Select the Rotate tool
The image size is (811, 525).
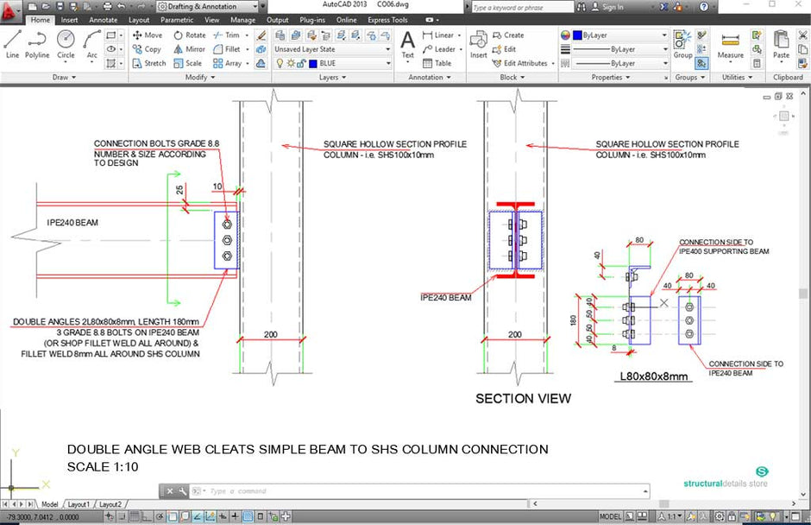189,35
